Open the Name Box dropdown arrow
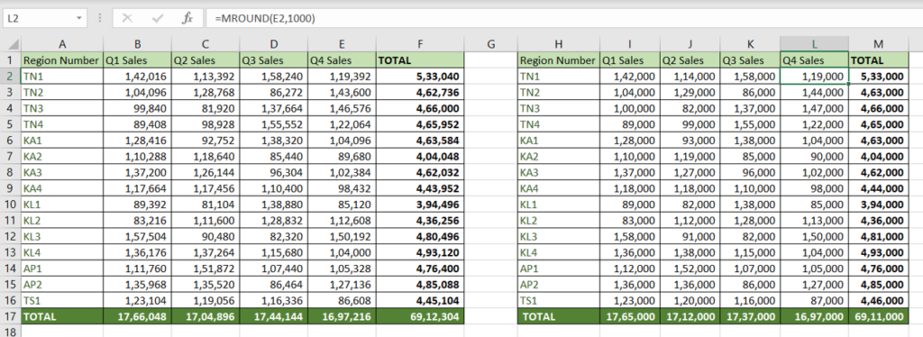The image size is (923, 337). [79, 18]
